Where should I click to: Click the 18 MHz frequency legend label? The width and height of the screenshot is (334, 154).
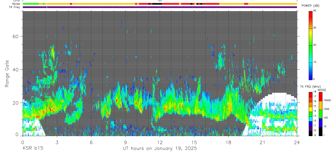pos(314,92)
